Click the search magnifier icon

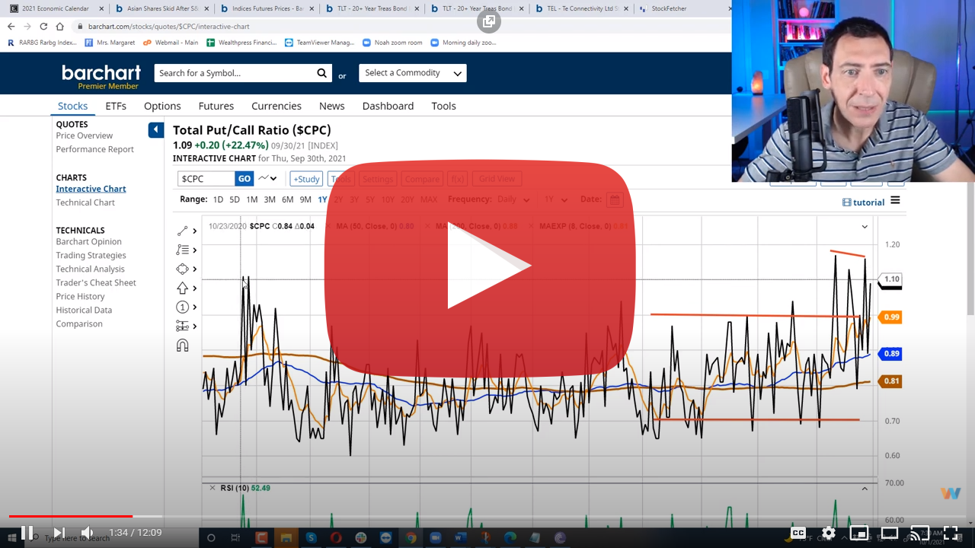click(322, 73)
